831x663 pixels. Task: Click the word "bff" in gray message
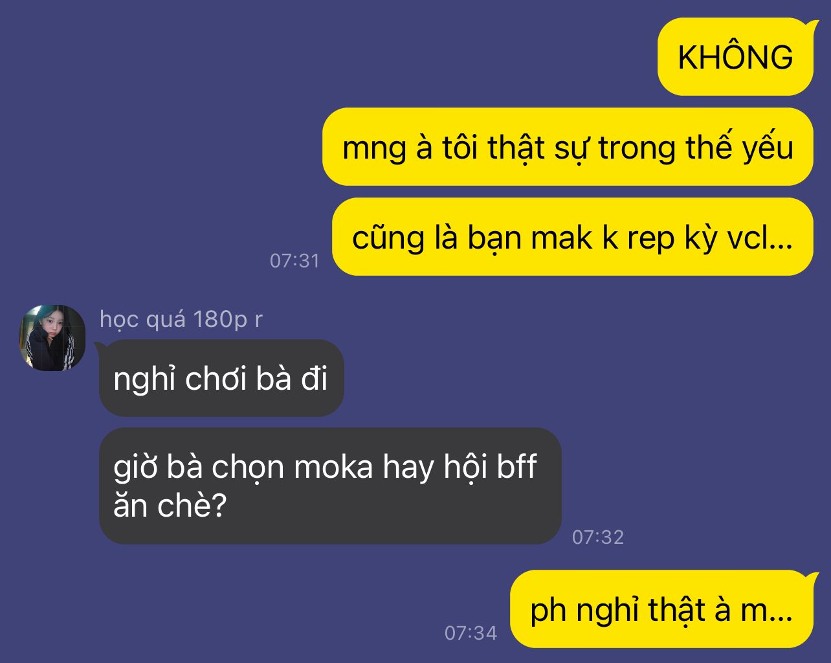coord(516,466)
